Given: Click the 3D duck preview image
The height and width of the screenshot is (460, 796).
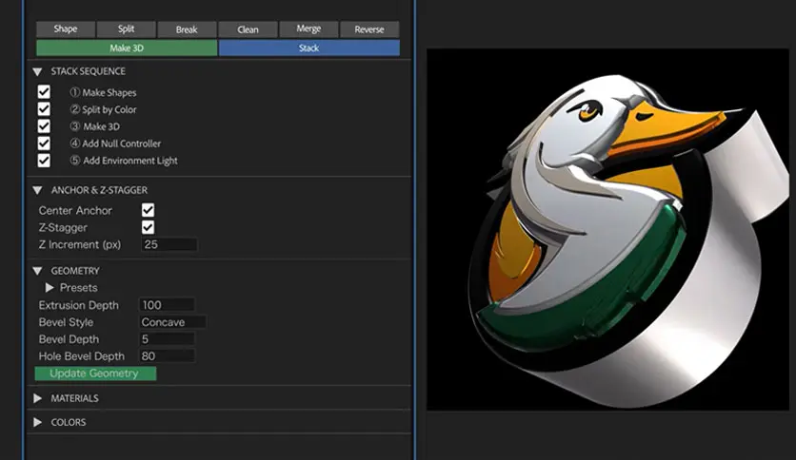Looking at the screenshot, I should point(607,229).
